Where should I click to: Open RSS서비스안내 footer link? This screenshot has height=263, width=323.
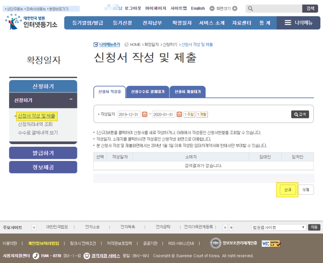[181, 243]
